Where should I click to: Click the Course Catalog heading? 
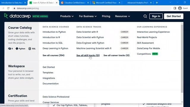(20, 28)
